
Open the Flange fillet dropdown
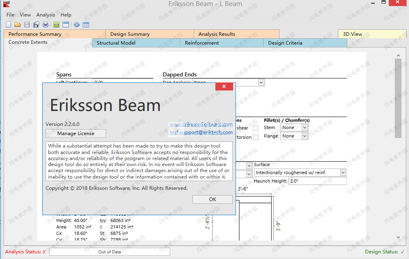[305, 136]
